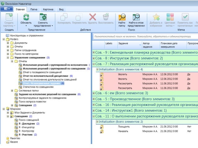This screenshot has width=198, height=148.
Task: Switch to the Карточка ribbon tab
Action: (x=48, y=10)
